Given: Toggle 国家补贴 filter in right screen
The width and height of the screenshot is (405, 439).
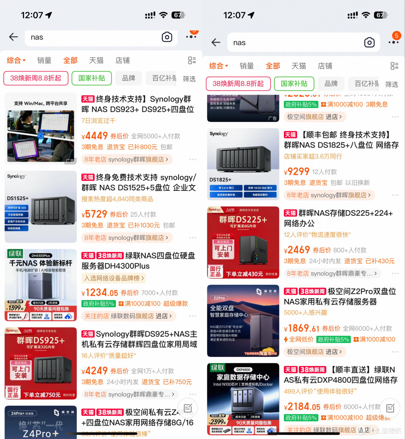Looking at the screenshot, I should pyautogui.click(x=294, y=84).
